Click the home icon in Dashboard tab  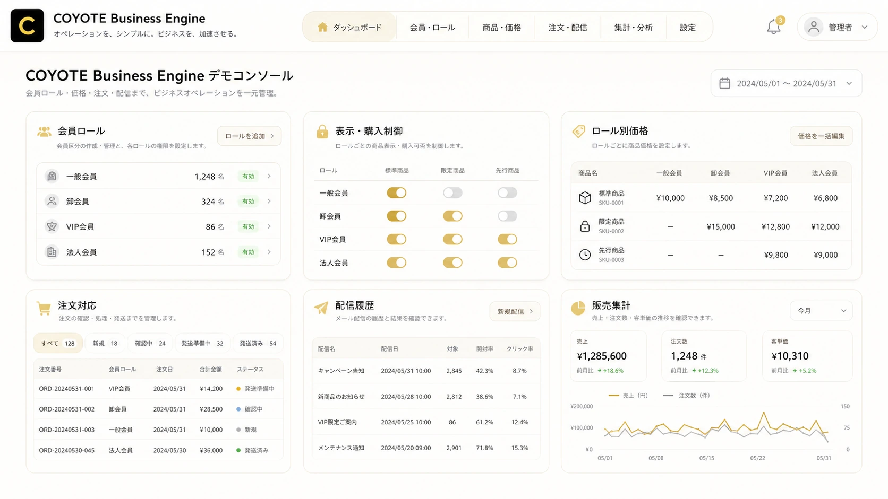[x=322, y=27]
